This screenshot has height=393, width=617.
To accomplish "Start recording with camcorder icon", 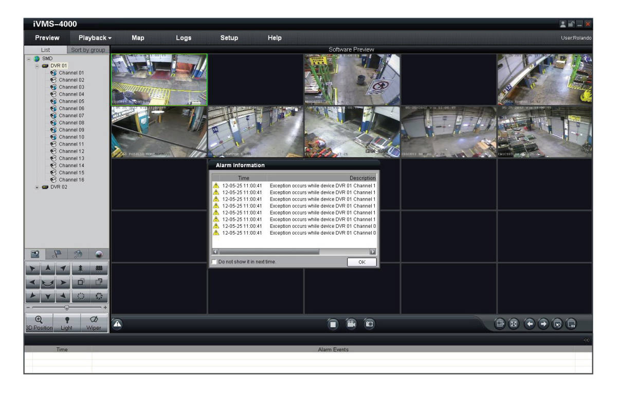I will 351,324.
